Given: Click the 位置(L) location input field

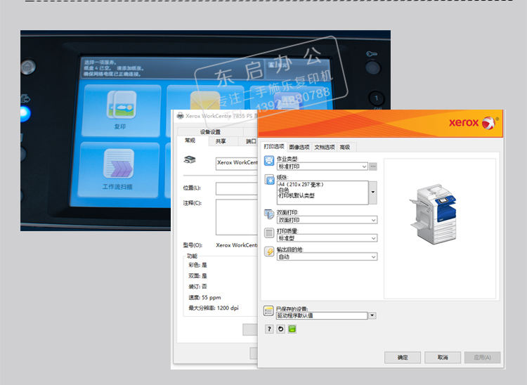Looking at the screenshot, I should 237,188.
